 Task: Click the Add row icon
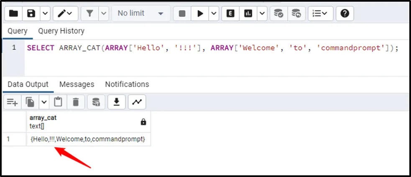click(x=13, y=102)
